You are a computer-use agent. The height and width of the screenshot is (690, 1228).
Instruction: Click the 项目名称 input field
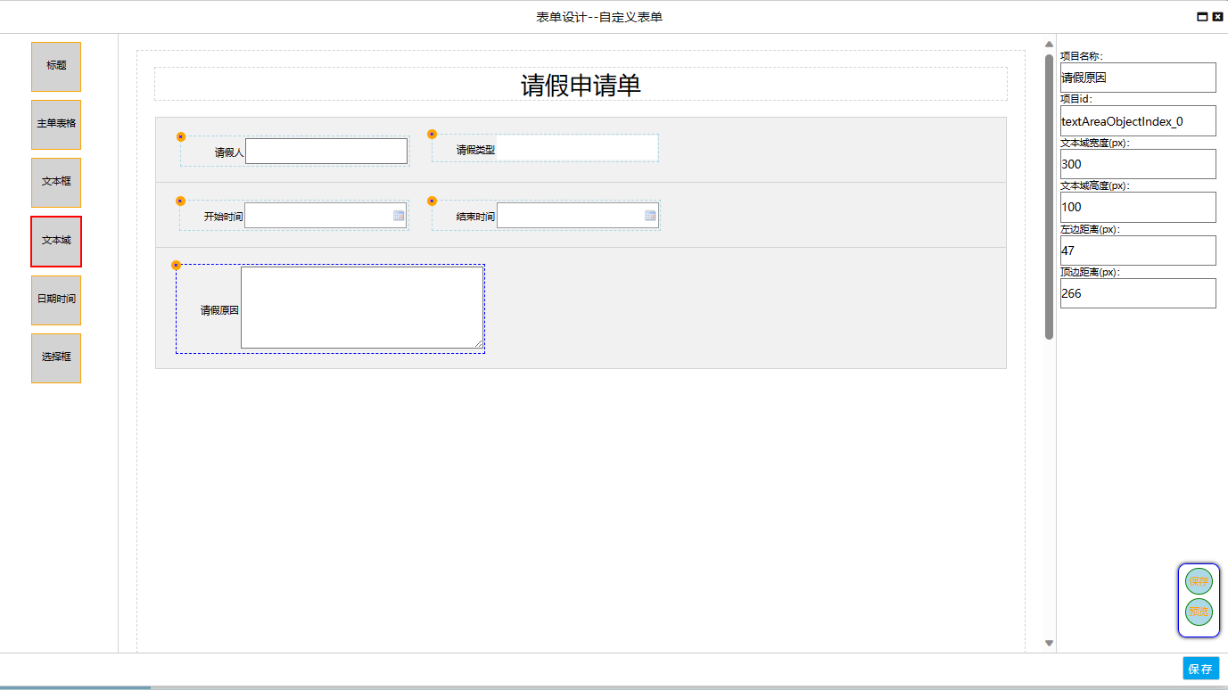pyautogui.click(x=1138, y=78)
